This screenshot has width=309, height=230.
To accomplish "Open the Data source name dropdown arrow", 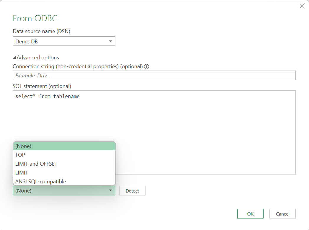I will (x=110, y=41).
